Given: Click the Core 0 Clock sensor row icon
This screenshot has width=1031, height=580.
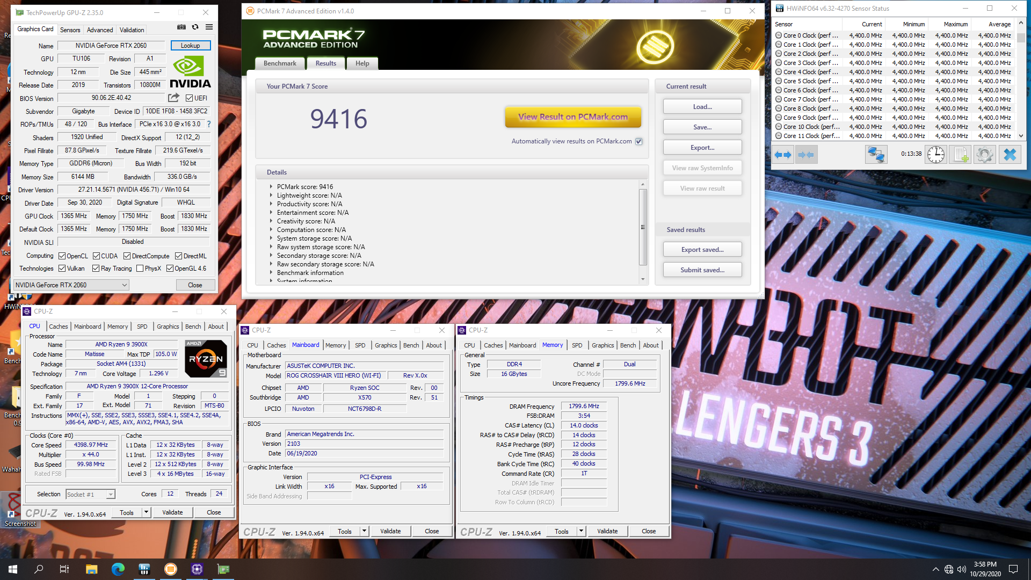Looking at the screenshot, I should (779, 35).
